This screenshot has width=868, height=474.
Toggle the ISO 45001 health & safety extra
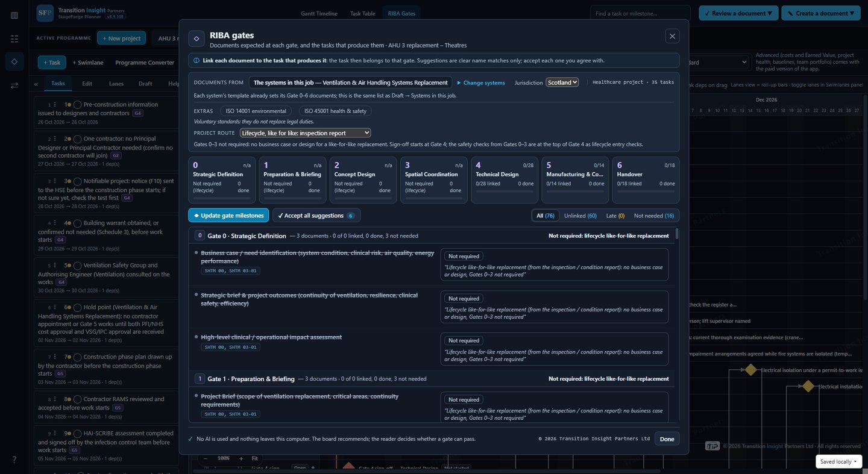point(335,111)
